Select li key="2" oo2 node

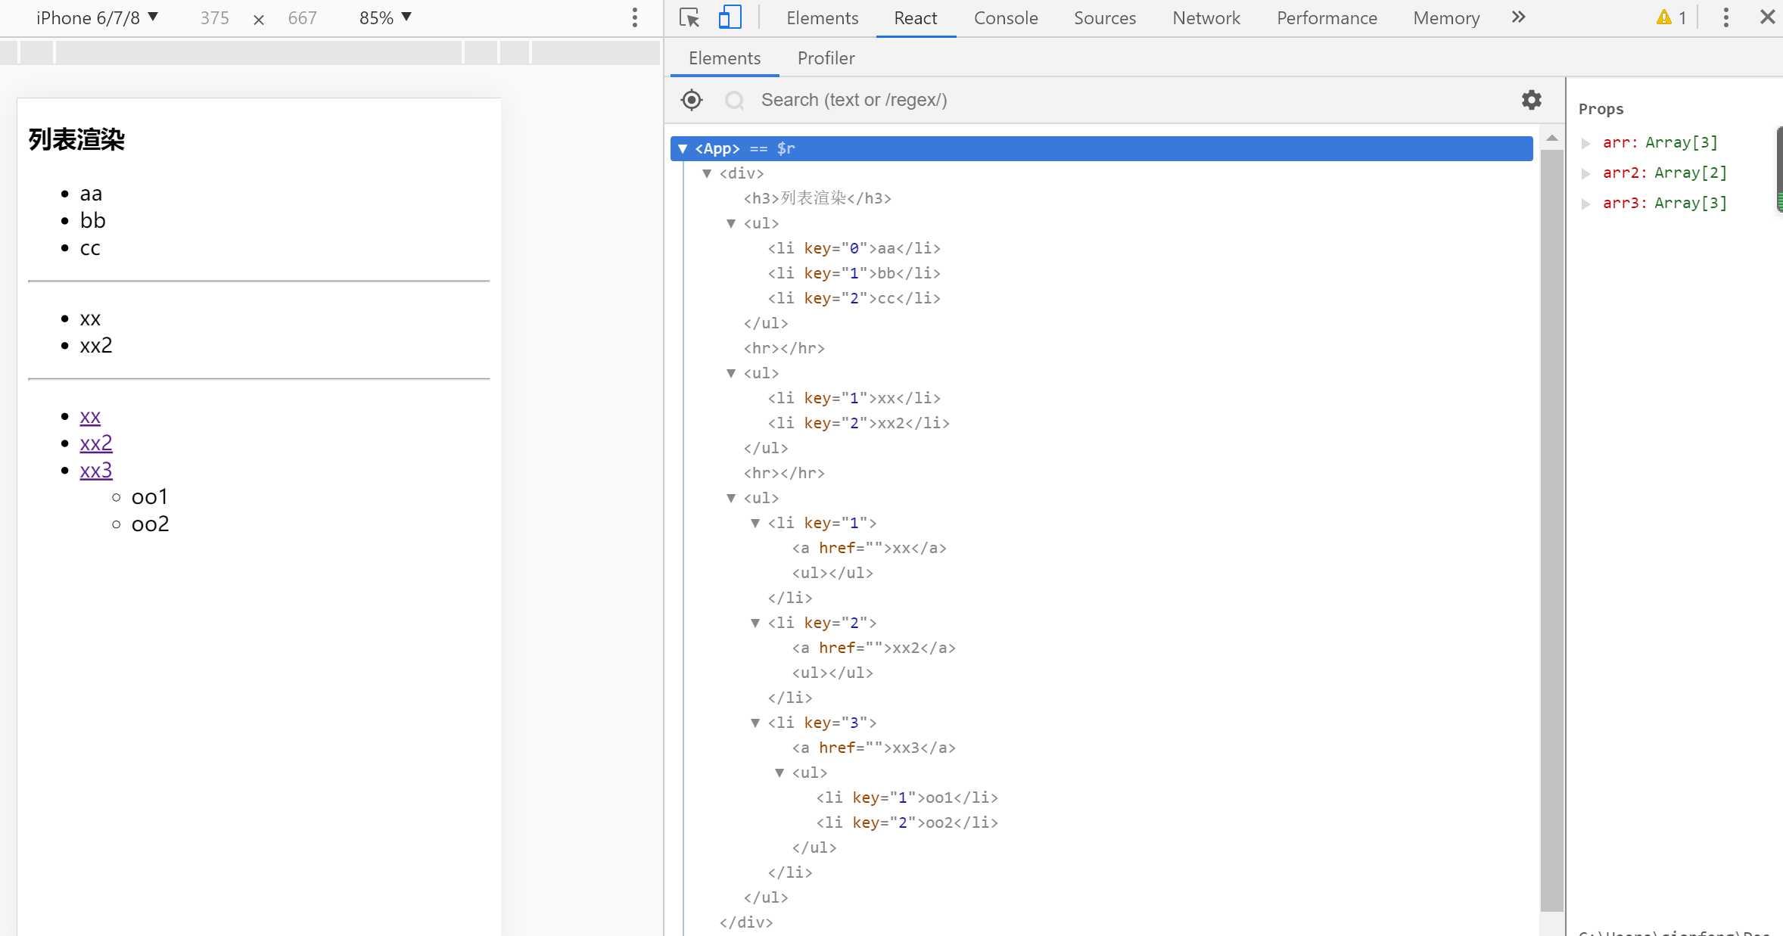[907, 822]
